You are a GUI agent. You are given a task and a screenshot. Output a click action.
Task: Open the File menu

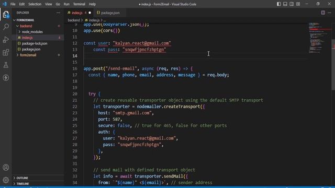pos(13,4)
